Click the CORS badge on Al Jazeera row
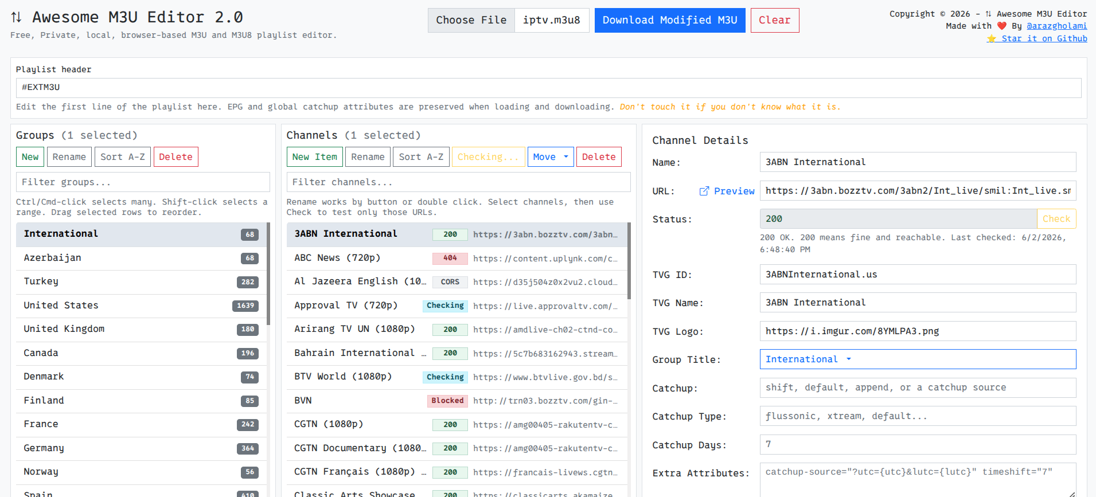The height and width of the screenshot is (497, 1096). 450,282
